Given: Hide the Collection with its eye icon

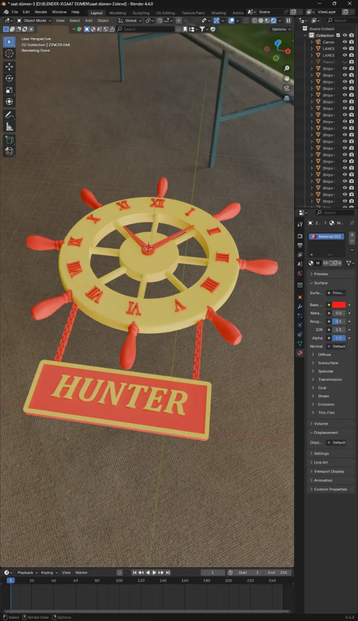Looking at the screenshot, I should pyautogui.click(x=345, y=35).
